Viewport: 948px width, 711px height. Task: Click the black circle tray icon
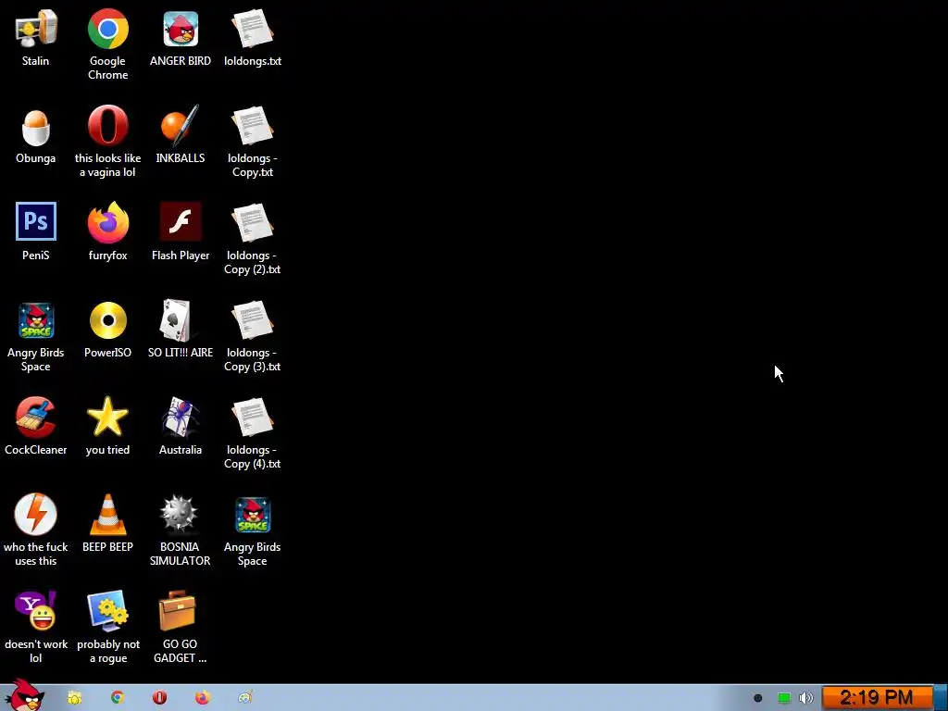point(757,698)
